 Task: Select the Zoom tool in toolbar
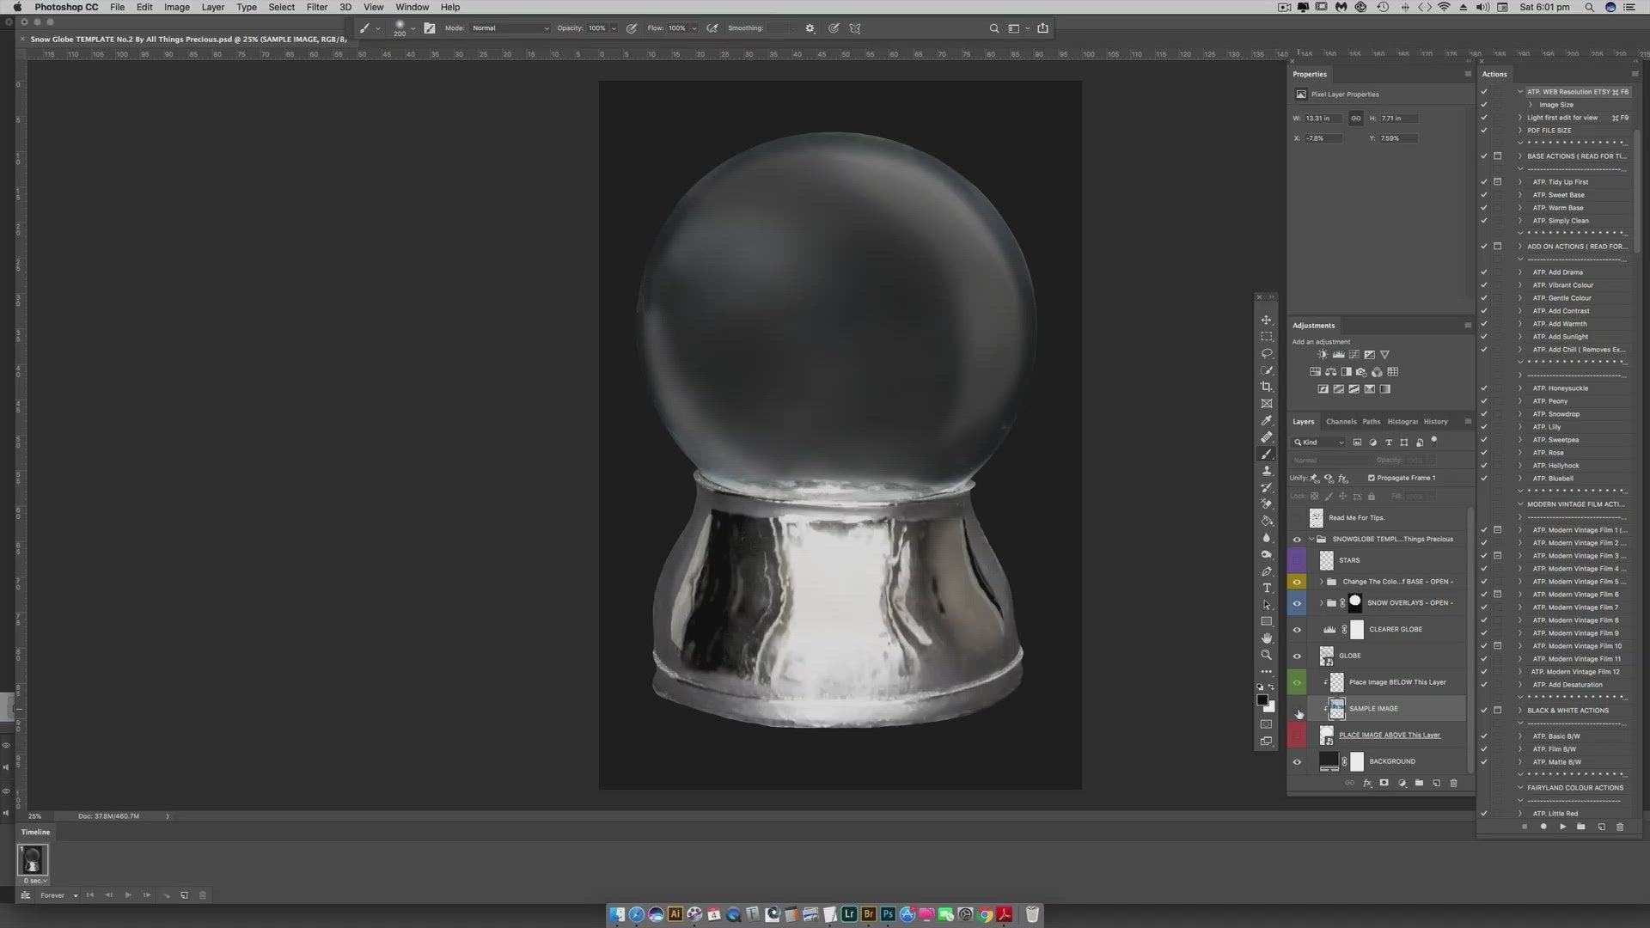tap(1266, 655)
